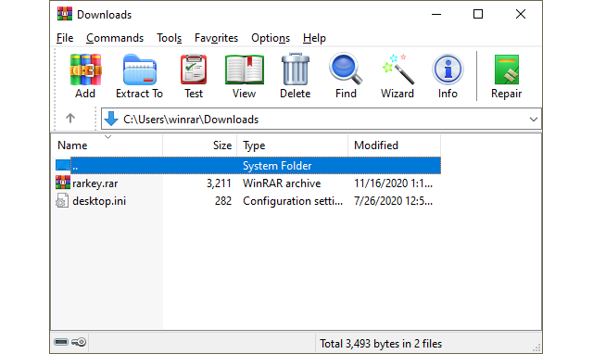Launch the Wizard wand icon
593x354 pixels.
pyautogui.click(x=397, y=70)
